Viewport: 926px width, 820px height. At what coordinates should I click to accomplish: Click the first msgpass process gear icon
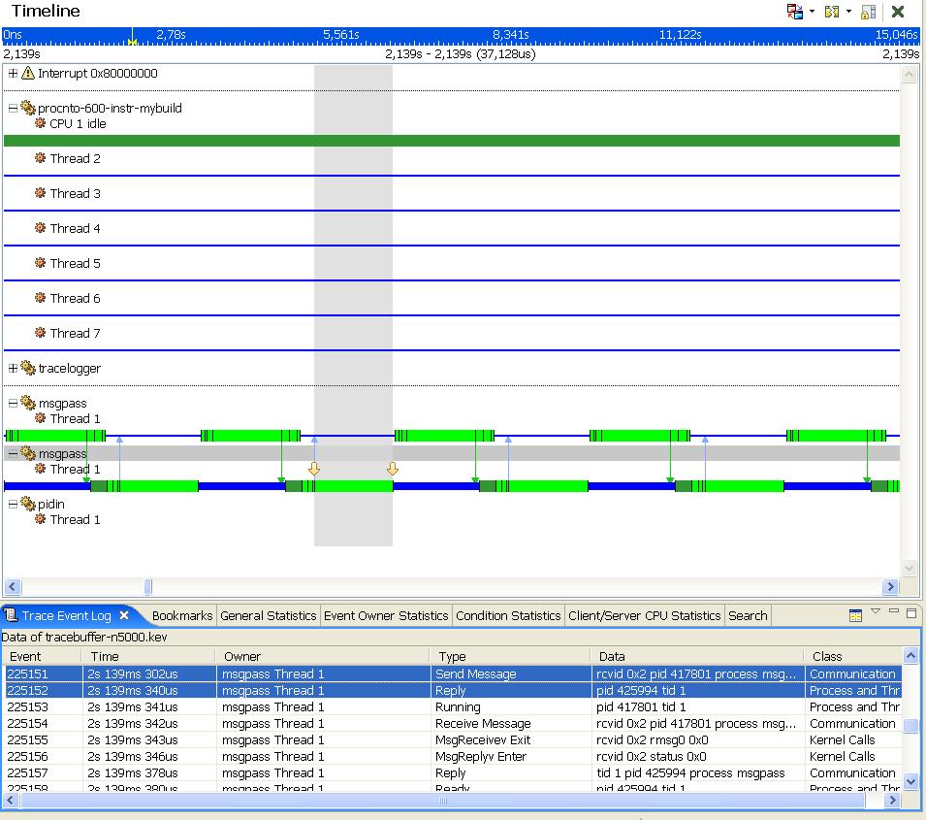point(28,403)
